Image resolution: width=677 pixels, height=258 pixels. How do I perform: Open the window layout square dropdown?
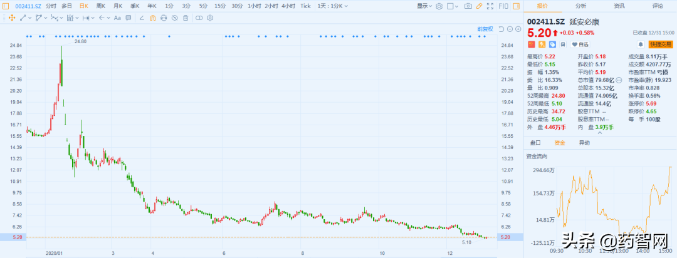tap(453, 6)
